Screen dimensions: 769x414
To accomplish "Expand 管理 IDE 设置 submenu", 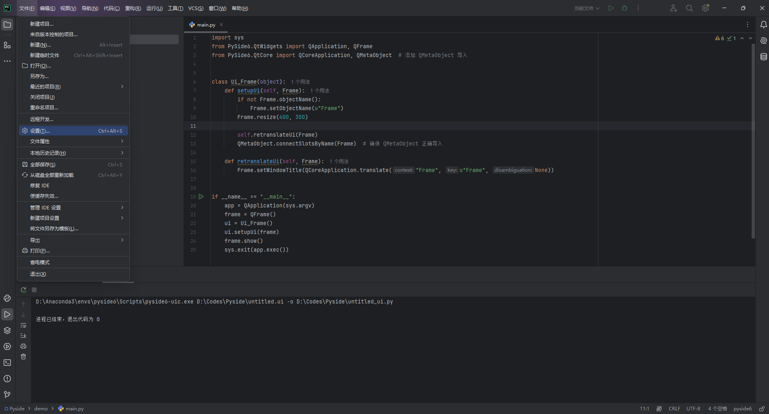I will (73, 207).
